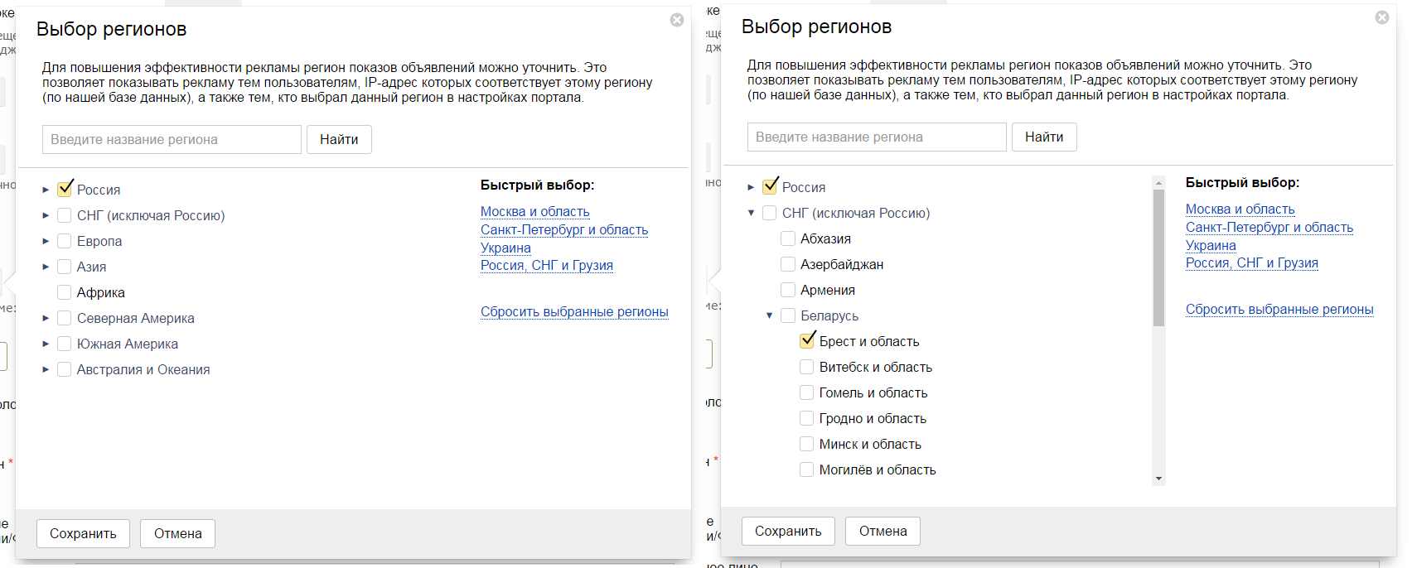Uncheck the Брест и область checkbox

(807, 340)
